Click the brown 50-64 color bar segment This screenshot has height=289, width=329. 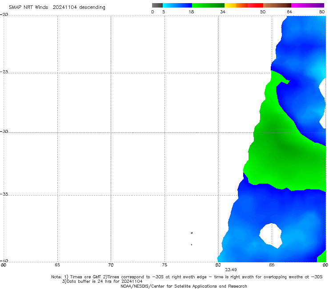(x=277, y=5)
